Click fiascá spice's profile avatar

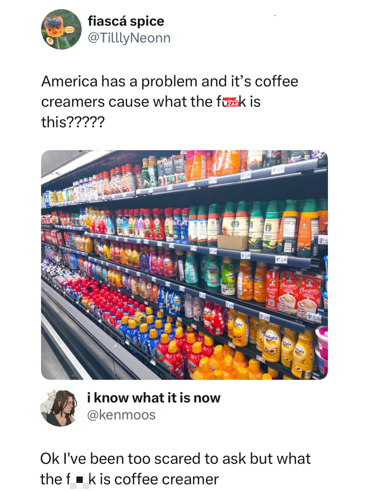61,29
